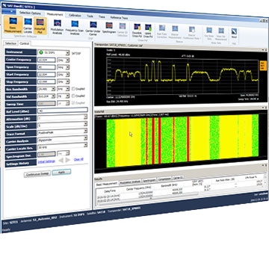Open the Modulation Analysis results tab
The image size is (269, 269).
pos(130,182)
